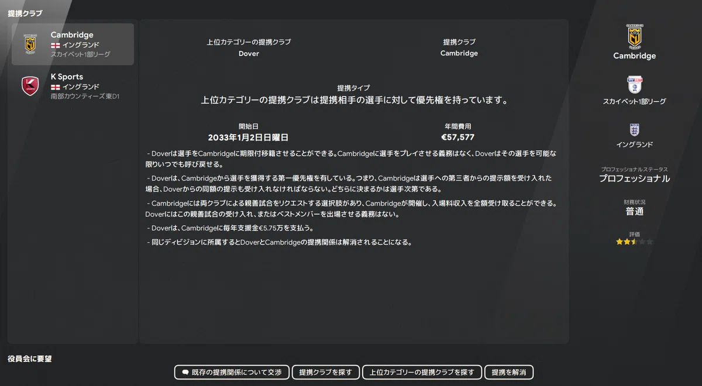Click the 上位カテゴリーの提携クラブを探す button

422,373
